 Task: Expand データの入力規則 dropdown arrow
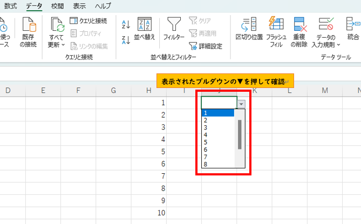pos(338,45)
